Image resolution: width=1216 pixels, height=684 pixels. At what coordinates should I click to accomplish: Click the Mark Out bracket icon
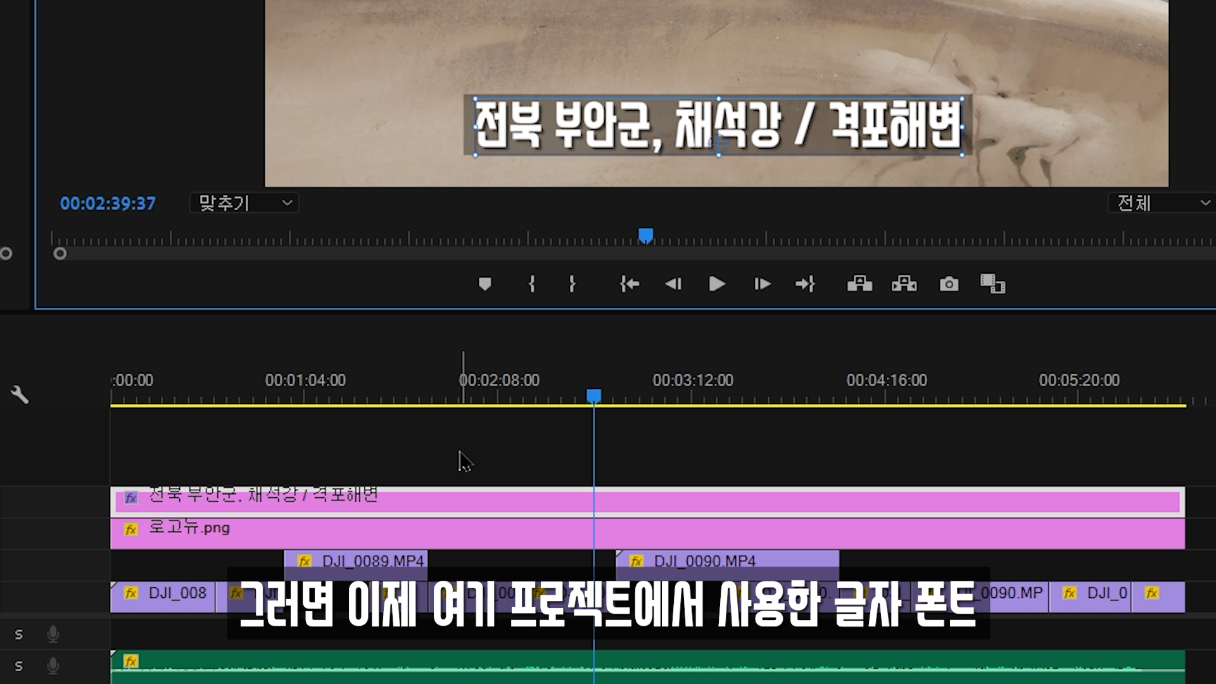pyautogui.click(x=573, y=284)
